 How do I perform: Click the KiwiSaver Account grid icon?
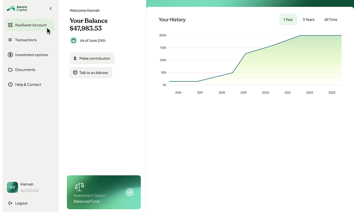point(10,25)
